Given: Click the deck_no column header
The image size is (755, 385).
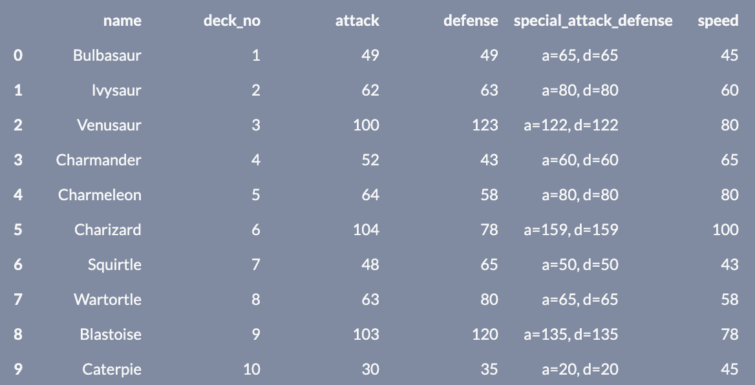Looking at the screenshot, I should 231,21.
